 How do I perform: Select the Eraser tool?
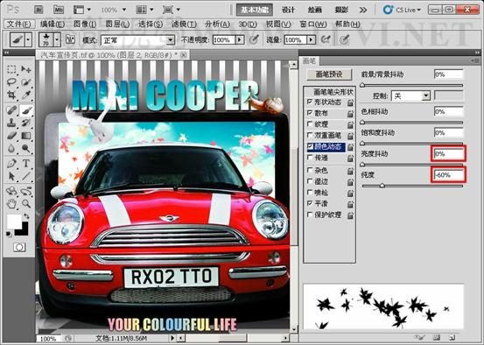(x=11, y=136)
